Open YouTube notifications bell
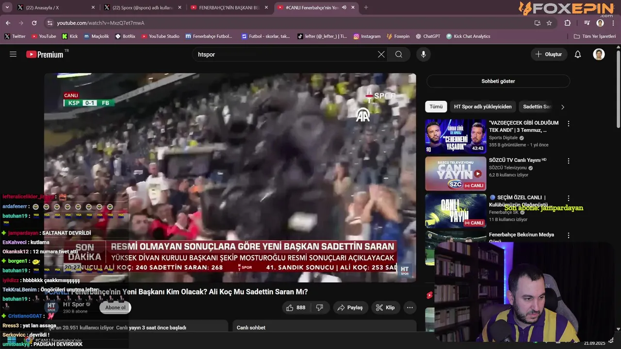 pyautogui.click(x=578, y=54)
